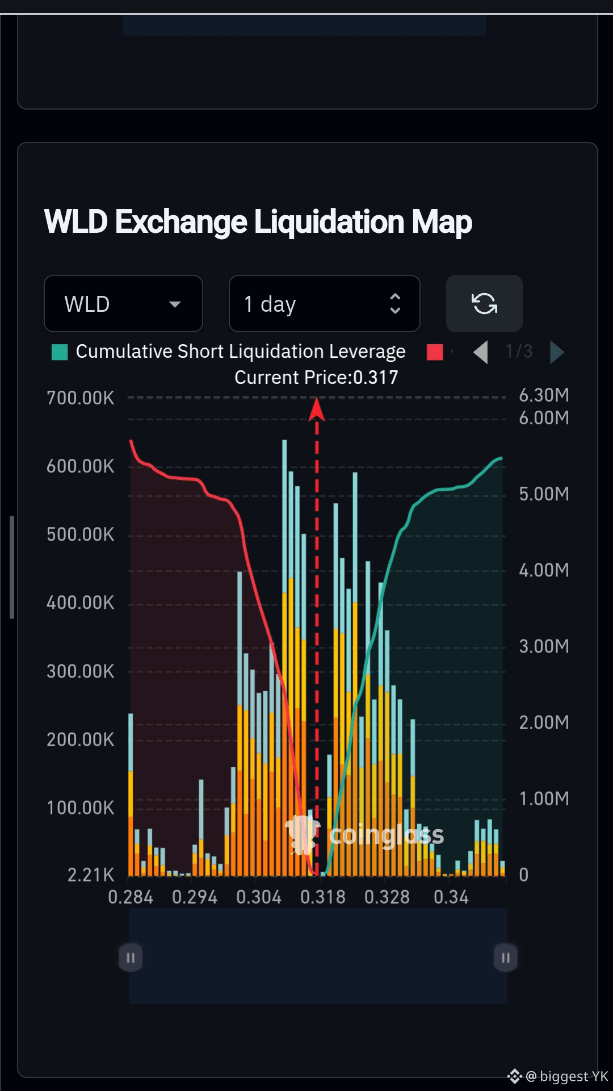Go to previous legend page arrow
613x1091 pixels.
pos(481,352)
